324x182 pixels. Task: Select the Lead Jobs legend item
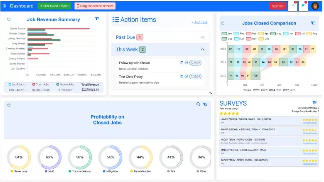click(16, 84)
